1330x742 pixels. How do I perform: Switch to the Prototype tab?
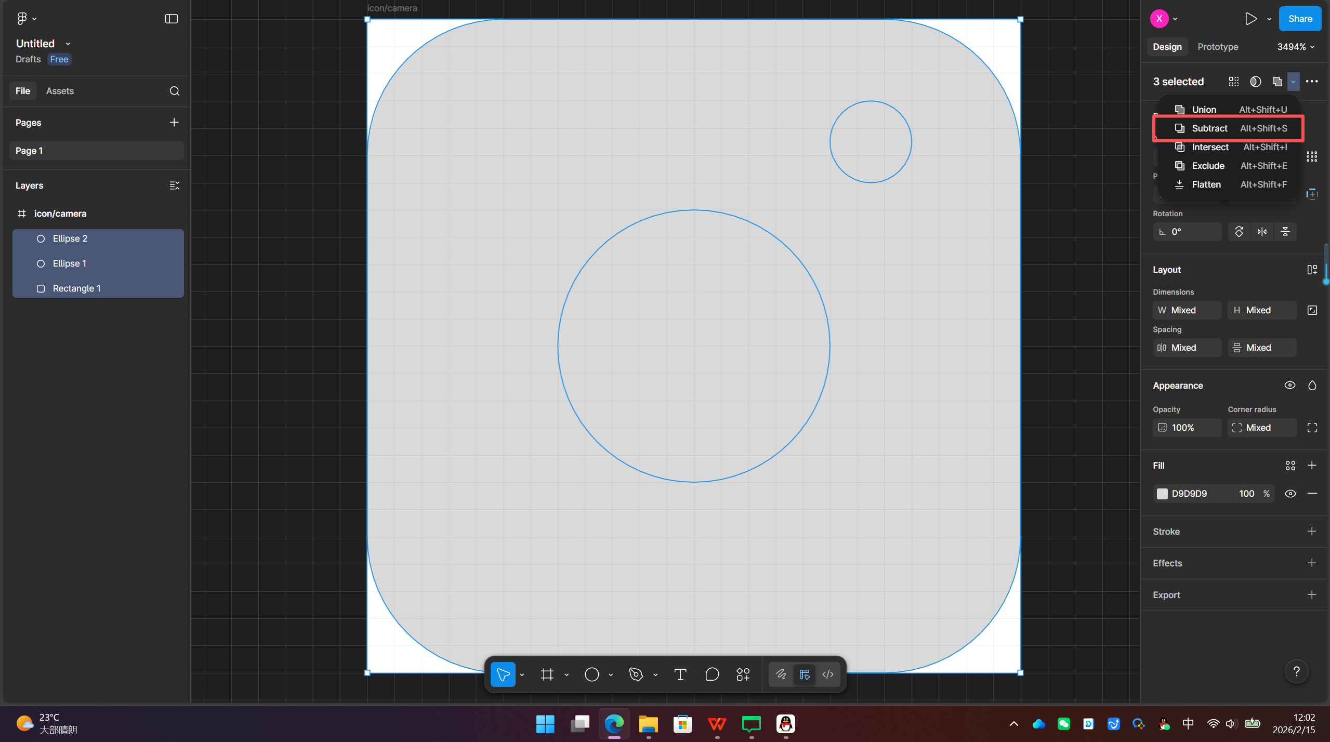pos(1217,47)
